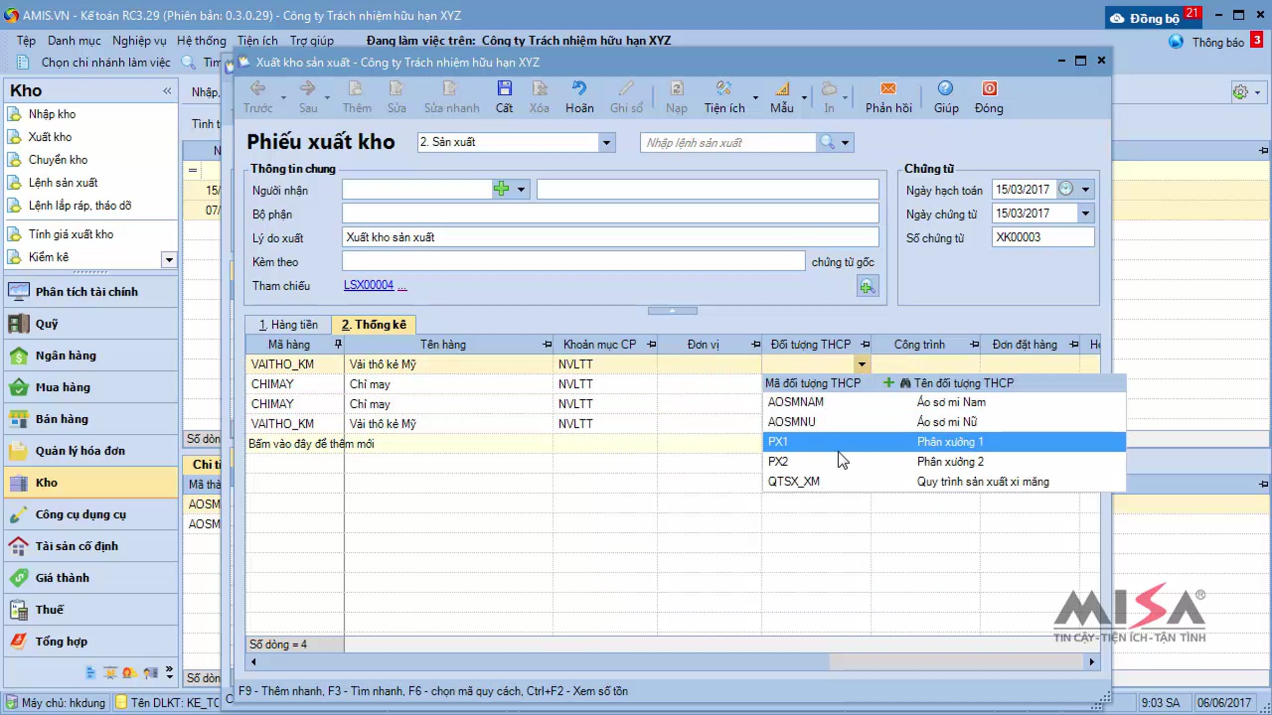The image size is (1272, 715).
Task: Click the Ghi sổ post icon
Action: click(626, 88)
